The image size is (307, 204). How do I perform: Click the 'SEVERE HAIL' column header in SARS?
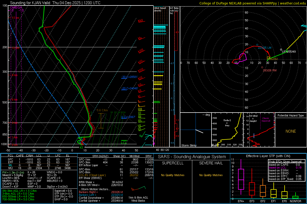tap(211, 163)
